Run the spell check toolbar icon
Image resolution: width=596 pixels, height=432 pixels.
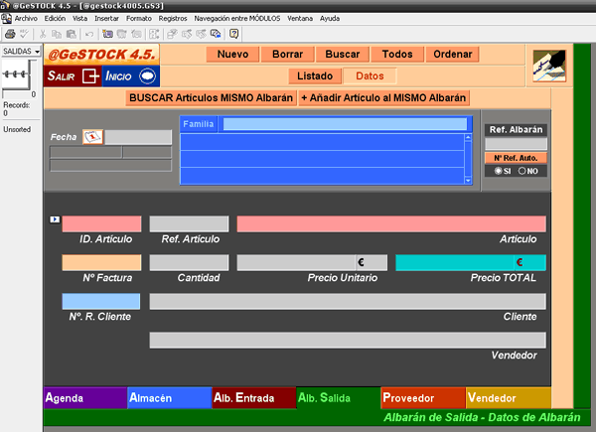24,34
